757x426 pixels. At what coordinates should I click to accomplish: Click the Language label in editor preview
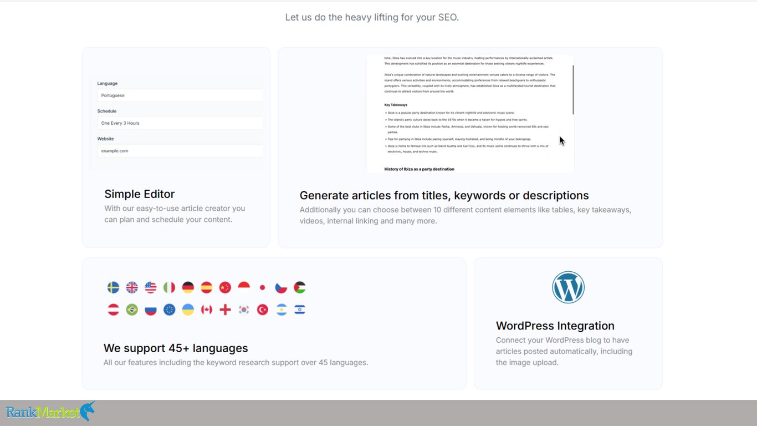tap(108, 84)
